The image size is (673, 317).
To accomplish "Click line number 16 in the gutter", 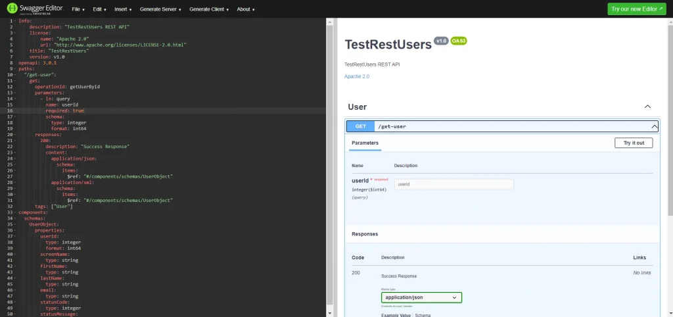I will pos(11,111).
